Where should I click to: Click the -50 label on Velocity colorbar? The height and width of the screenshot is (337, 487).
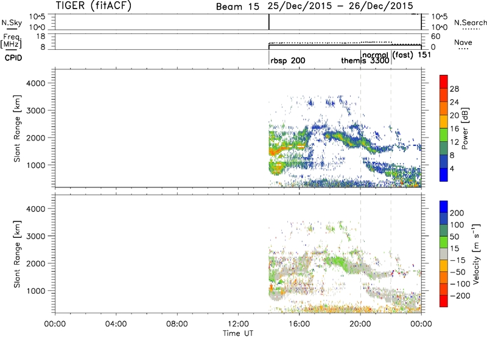[x=458, y=272]
